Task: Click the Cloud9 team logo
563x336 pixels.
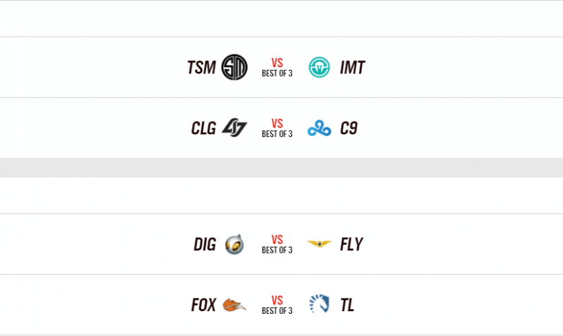Action: [319, 128]
